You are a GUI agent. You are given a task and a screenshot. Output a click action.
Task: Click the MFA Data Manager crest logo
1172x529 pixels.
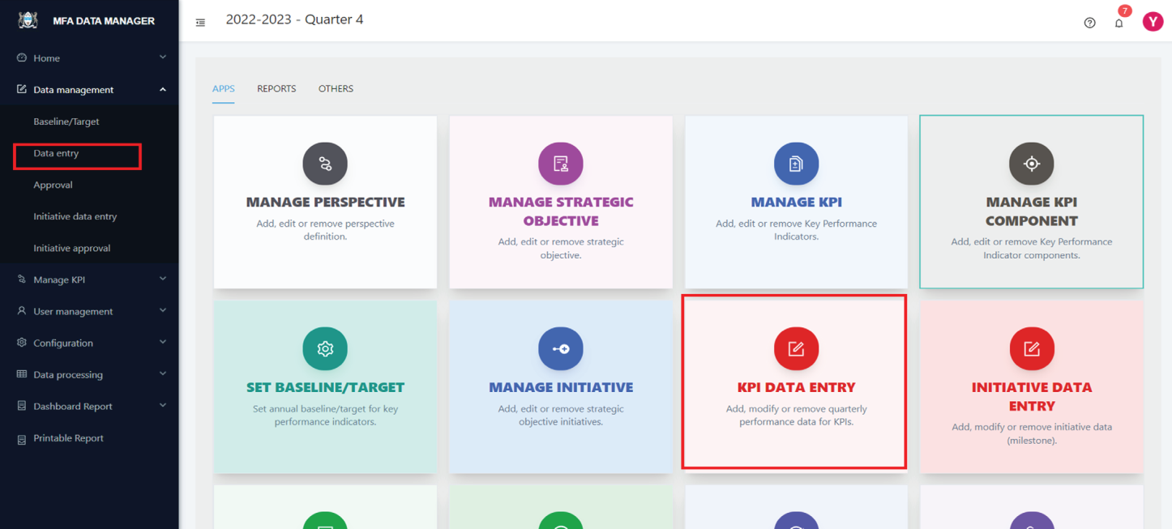click(x=28, y=20)
